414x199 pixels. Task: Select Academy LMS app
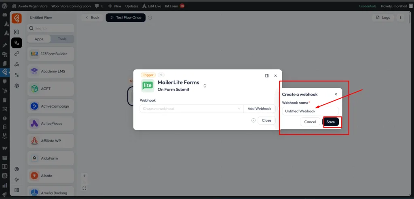point(51,71)
